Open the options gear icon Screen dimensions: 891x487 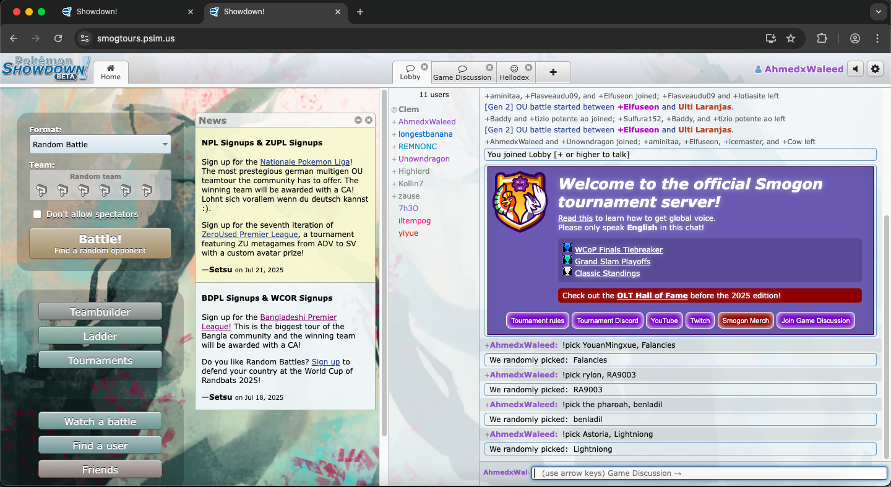pyautogui.click(x=875, y=69)
